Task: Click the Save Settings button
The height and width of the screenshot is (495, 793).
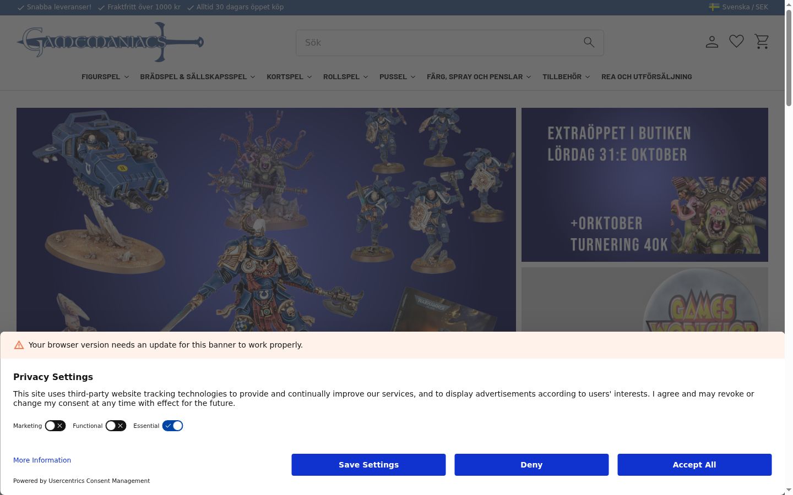Action: (368, 465)
